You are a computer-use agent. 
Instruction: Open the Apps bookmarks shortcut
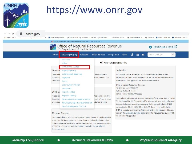(7, 38)
